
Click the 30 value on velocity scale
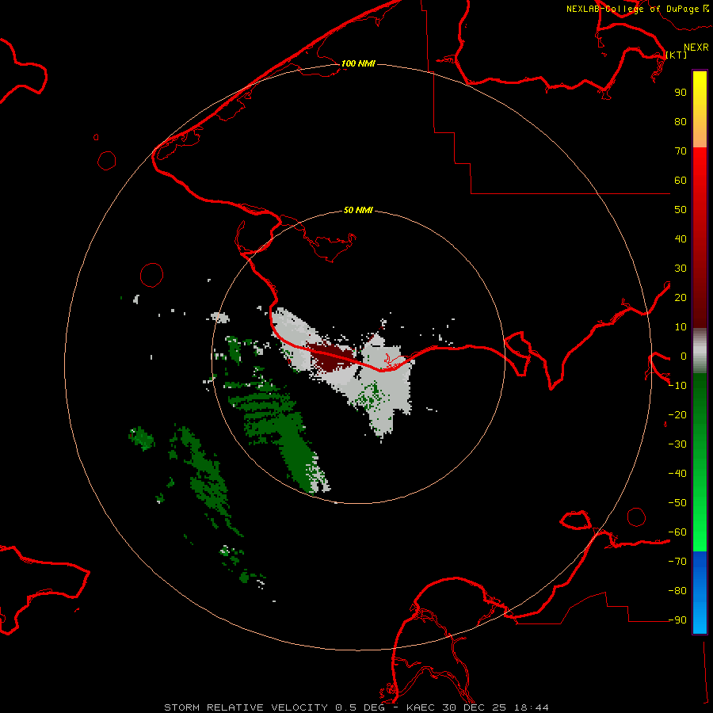[x=681, y=269]
